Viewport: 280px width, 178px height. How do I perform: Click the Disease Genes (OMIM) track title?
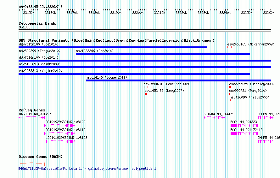point(41,157)
